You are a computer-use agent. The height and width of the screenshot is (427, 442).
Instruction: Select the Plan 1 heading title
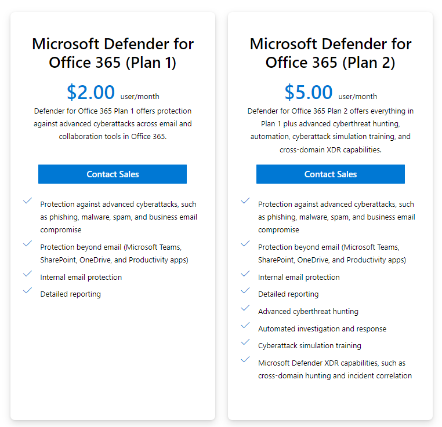113,53
